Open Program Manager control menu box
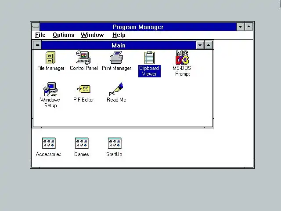 click(x=36, y=27)
